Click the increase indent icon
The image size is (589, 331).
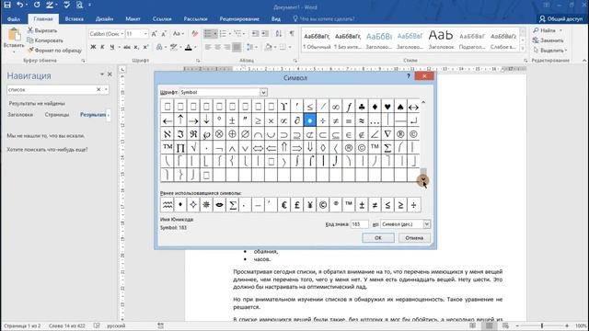(265, 34)
